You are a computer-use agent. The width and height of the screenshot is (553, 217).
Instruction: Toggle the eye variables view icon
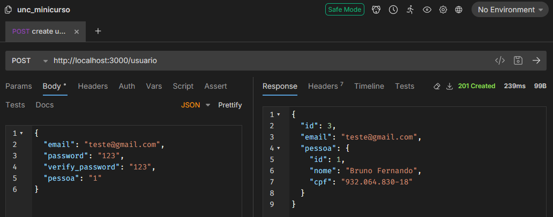click(x=427, y=10)
